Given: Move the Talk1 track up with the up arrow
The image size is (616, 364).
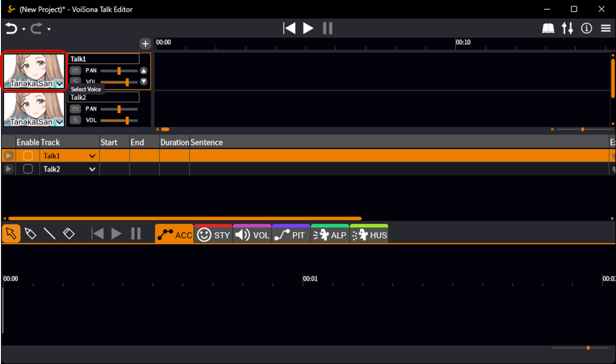Looking at the screenshot, I should coord(143,71).
